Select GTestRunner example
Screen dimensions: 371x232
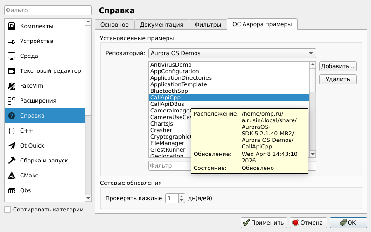pos(168,150)
